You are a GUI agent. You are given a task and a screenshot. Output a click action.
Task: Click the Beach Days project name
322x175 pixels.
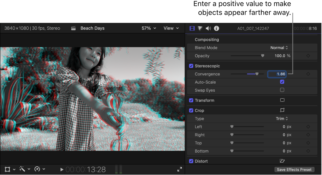[x=92, y=28]
